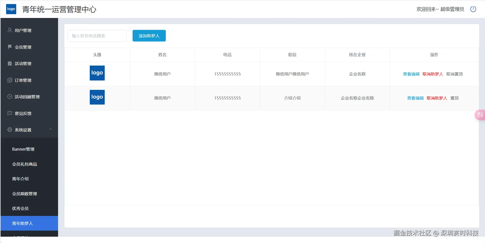Click 青年统一运营管理中心 title
Viewport: 485px width, 243px height.
pyautogui.click(x=59, y=9)
